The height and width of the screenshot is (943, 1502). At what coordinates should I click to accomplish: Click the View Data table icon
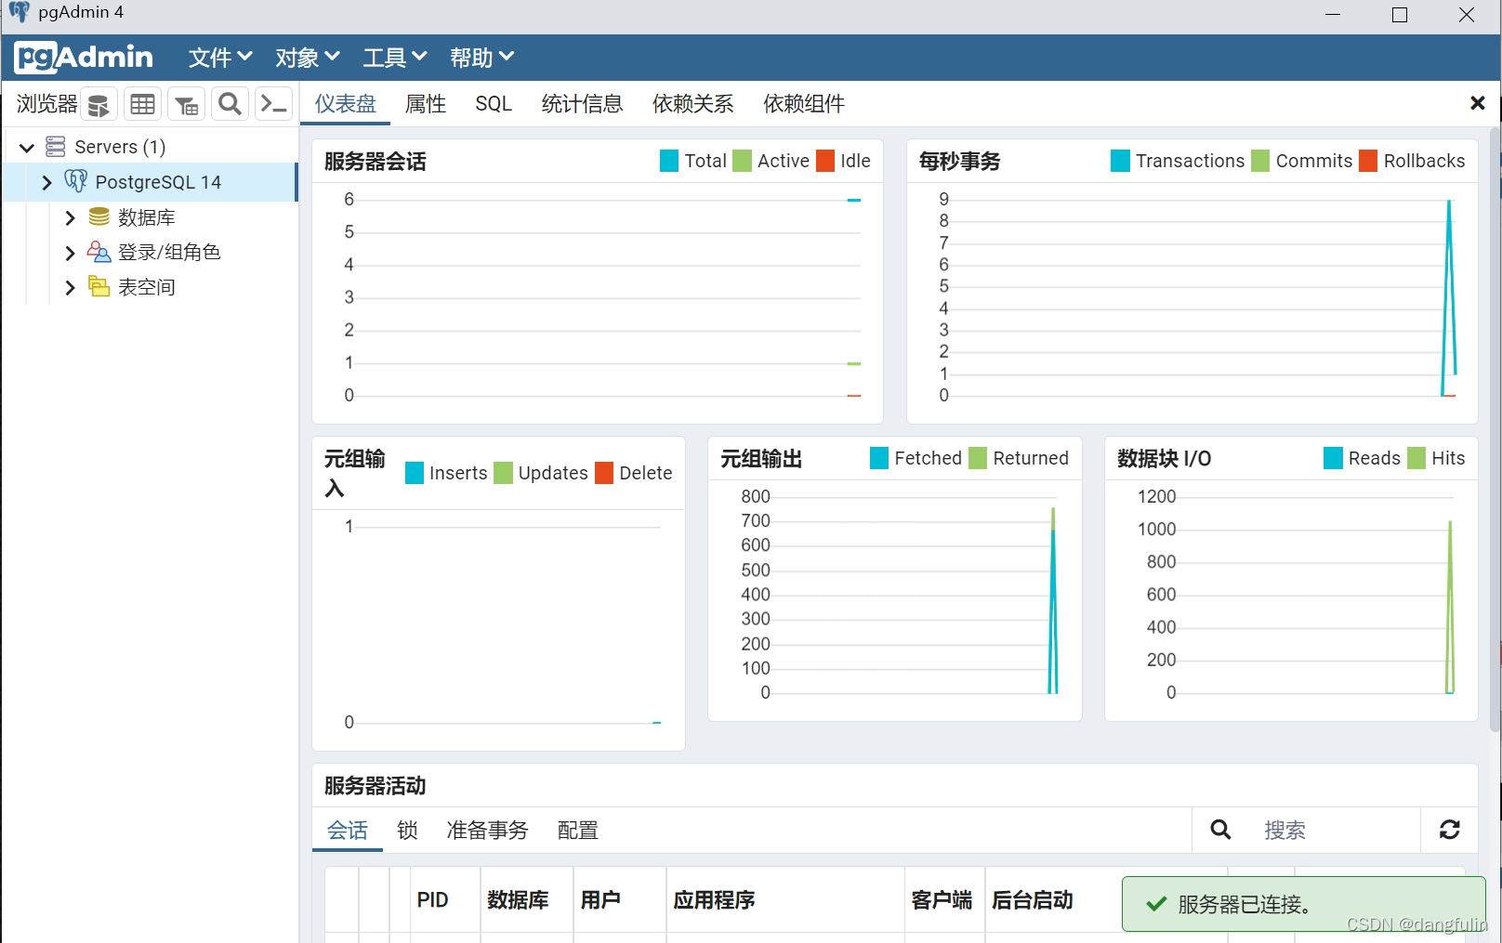click(x=142, y=104)
